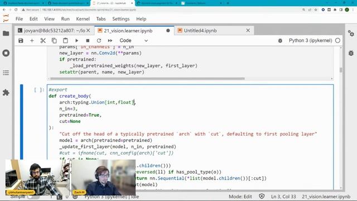
Task: Open the property inspector gears icon
Action: [x=351, y=33]
